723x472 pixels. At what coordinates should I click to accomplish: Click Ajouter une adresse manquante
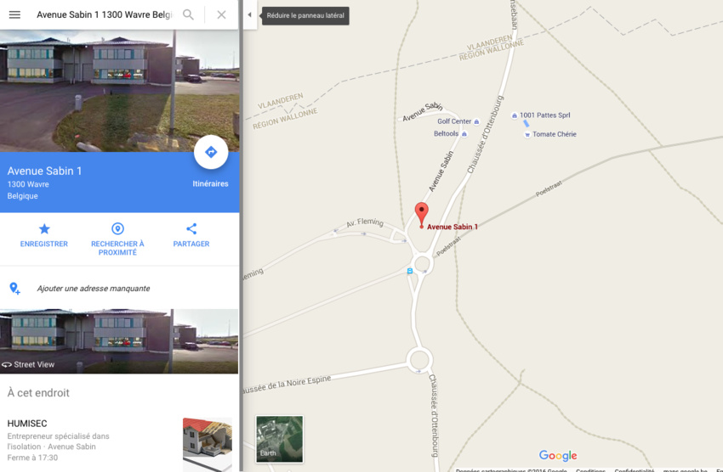click(x=94, y=289)
